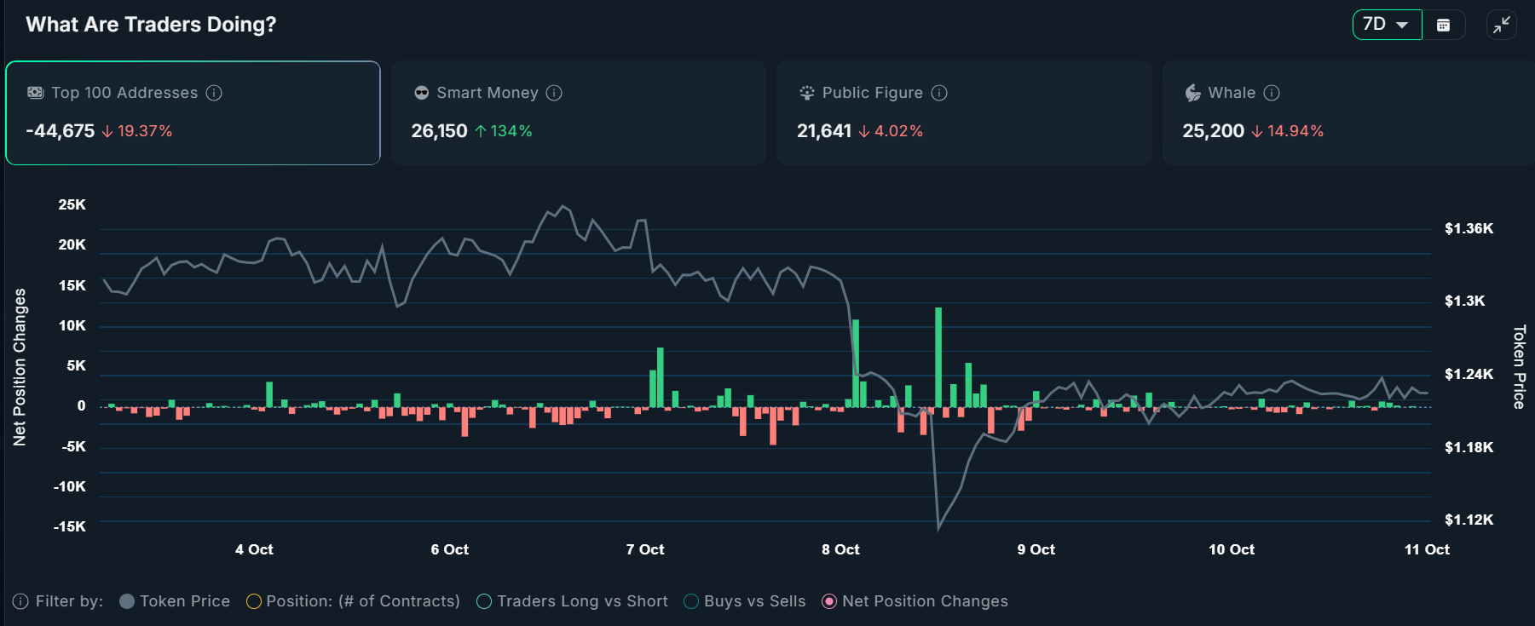Click the 8 Oct axis label
This screenshot has width=1535, height=626.
click(840, 549)
